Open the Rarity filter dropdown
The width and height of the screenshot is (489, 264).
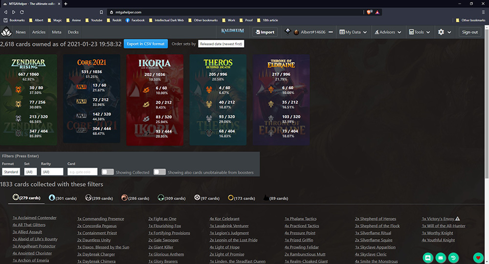coord(52,172)
